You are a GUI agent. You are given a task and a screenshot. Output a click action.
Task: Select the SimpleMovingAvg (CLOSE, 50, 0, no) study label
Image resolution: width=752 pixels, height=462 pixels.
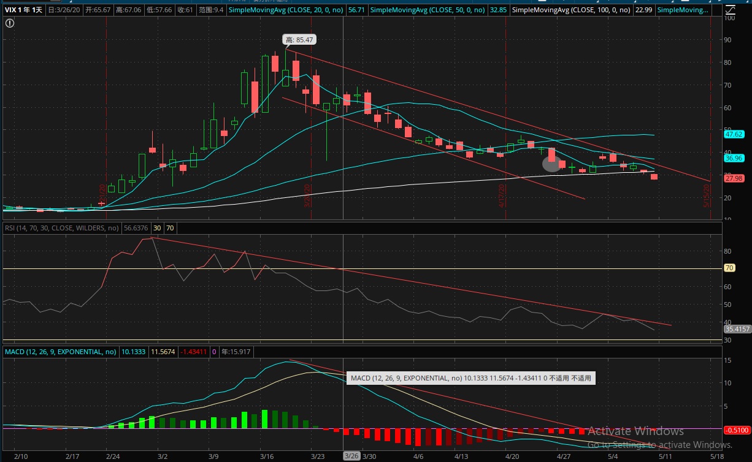428,10
